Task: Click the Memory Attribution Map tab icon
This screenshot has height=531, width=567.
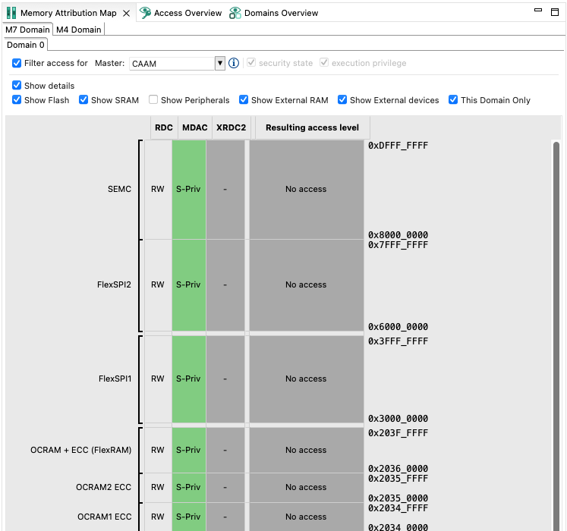Action: click(x=11, y=13)
